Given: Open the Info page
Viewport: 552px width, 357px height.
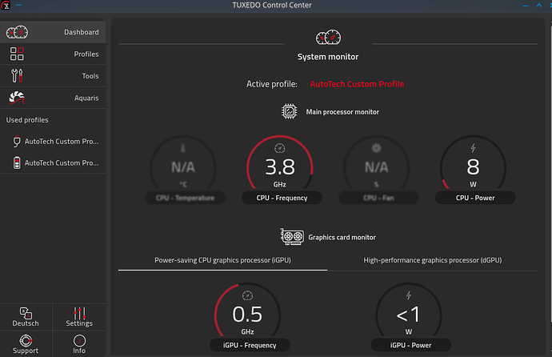Looking at the screenshot, I should click(x=79, y=344).
